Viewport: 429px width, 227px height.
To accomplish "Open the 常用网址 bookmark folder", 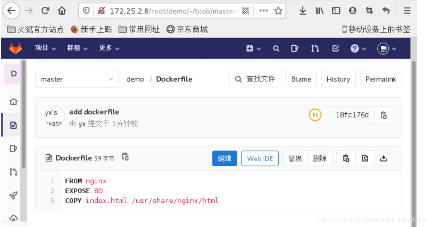I will [x=139, y=29].
